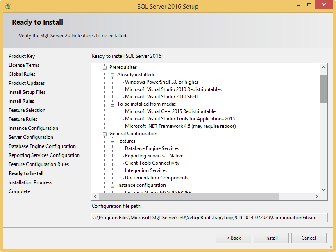
Task: Click the scroll left arrow of summary tree
Action: pos(95,196)
